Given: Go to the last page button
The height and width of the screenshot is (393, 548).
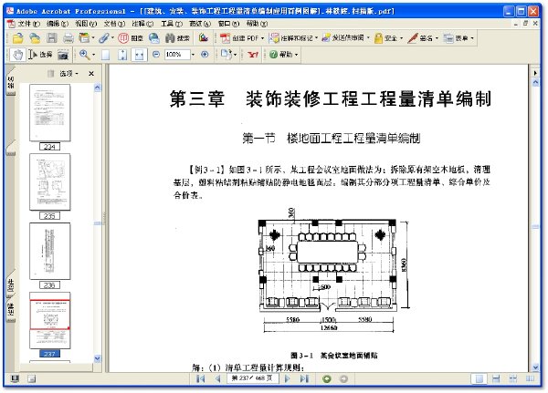Looking at the screenshot, I should 304,378.
